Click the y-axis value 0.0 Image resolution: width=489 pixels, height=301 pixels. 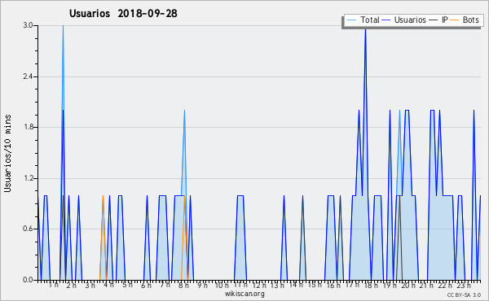pyautogui.click(x=28, y=280)
